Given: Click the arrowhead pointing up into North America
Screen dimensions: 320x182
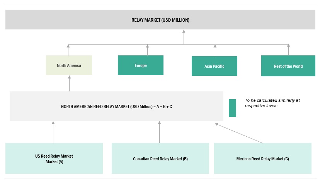Looking at the screenshot, I should click(x=68, y=46).
